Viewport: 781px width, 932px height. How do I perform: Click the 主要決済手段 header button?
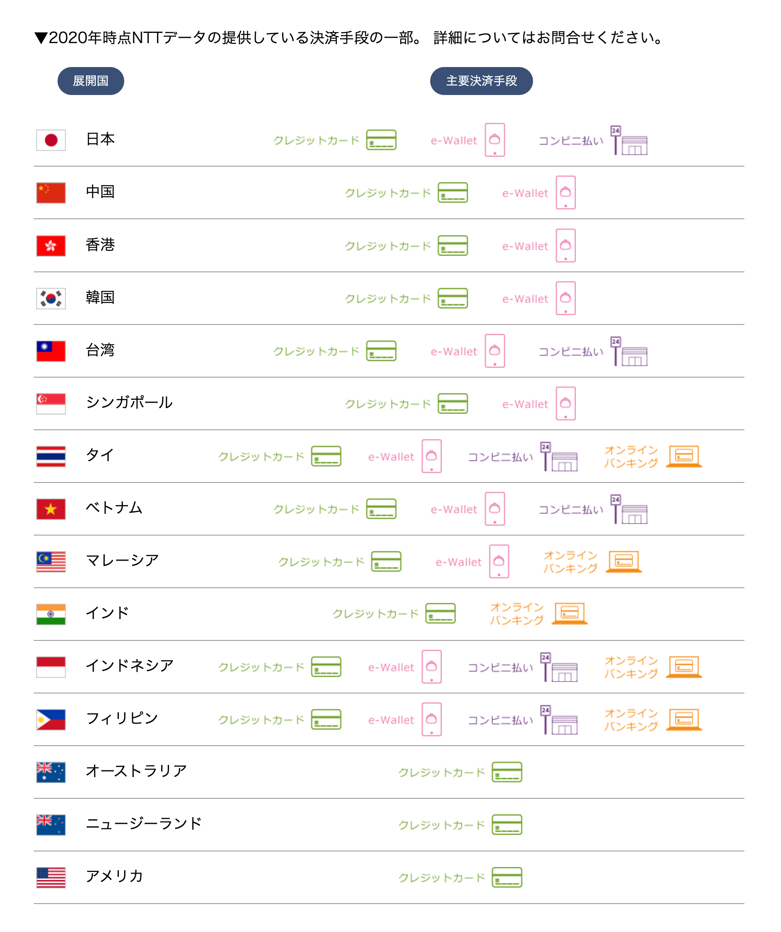pos(482,81)
